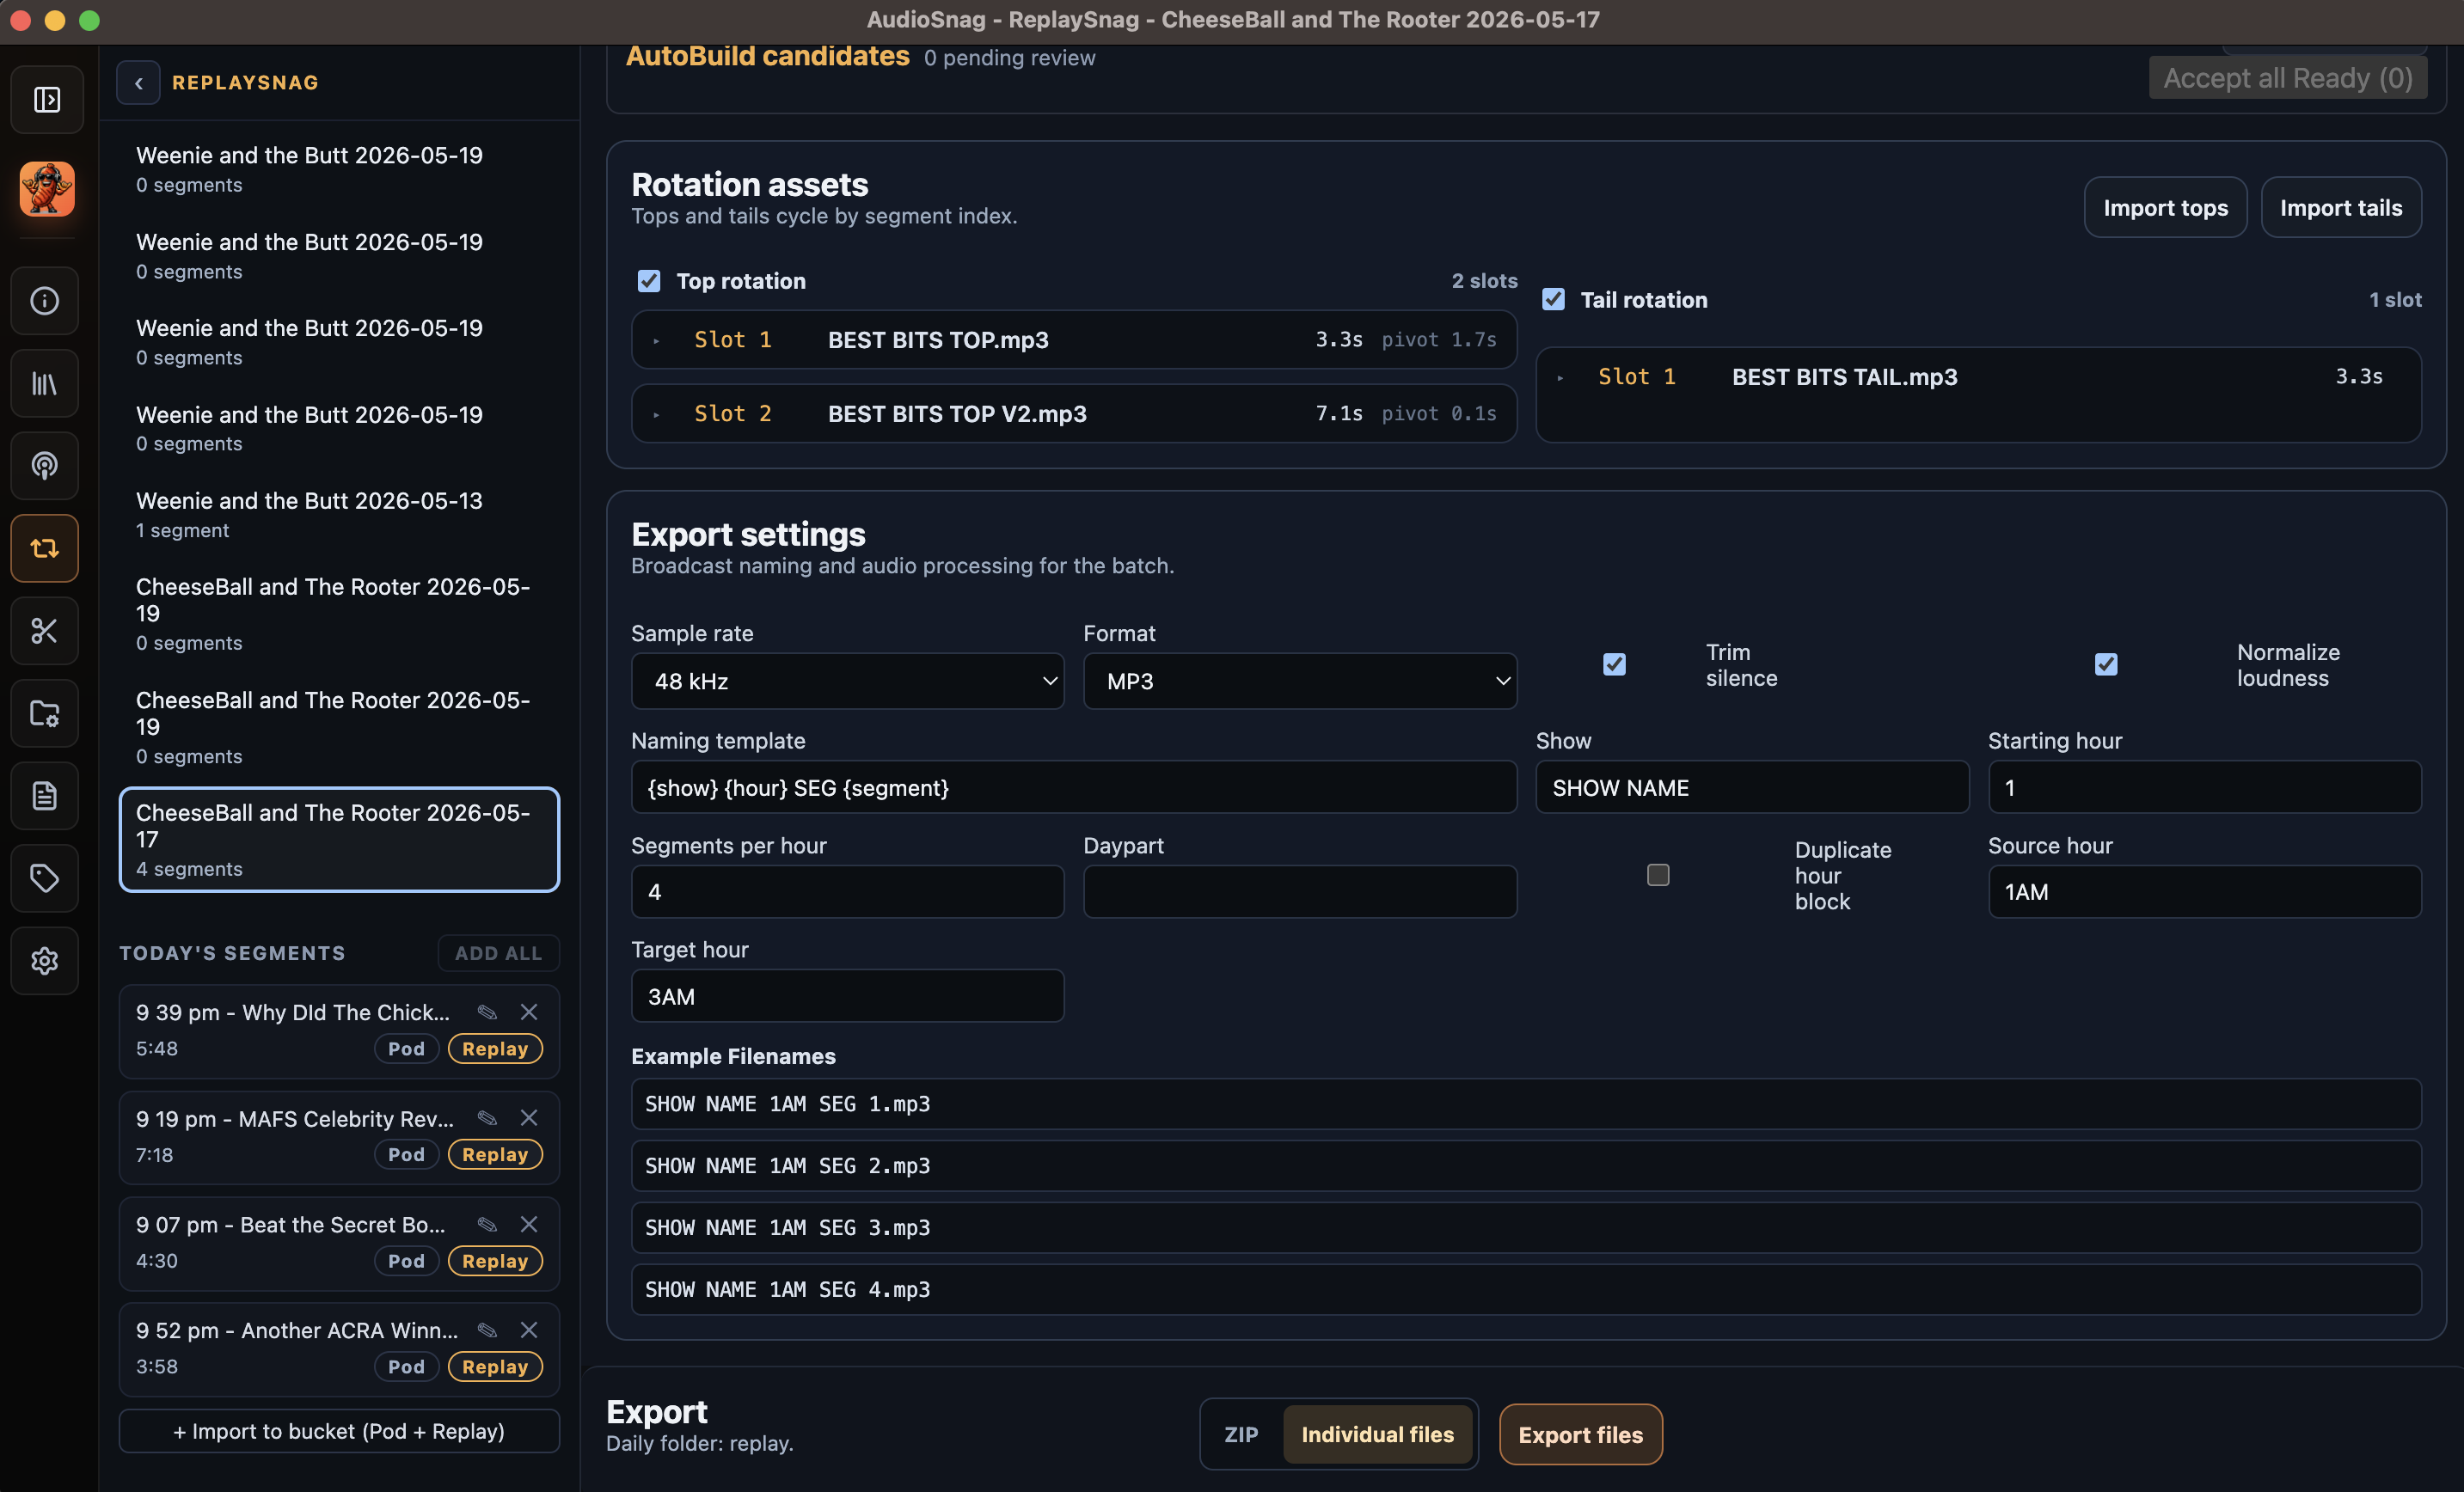This screenshot has width=2464, height=1492.
Task: Click Import tails button
Action: (2341, 208)
